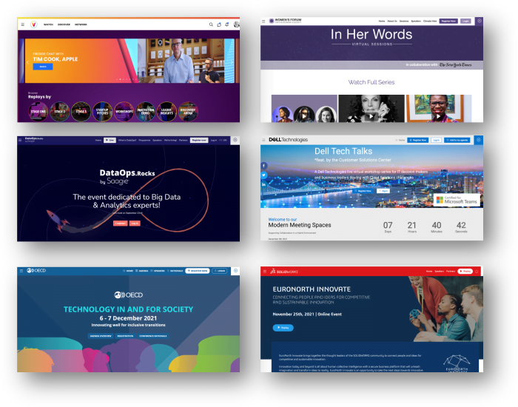This screenshot has height=407, width=518.
Task: Click the Login button on the Women's Forum site
Action: pyautogui.click(x=465, y=21)
